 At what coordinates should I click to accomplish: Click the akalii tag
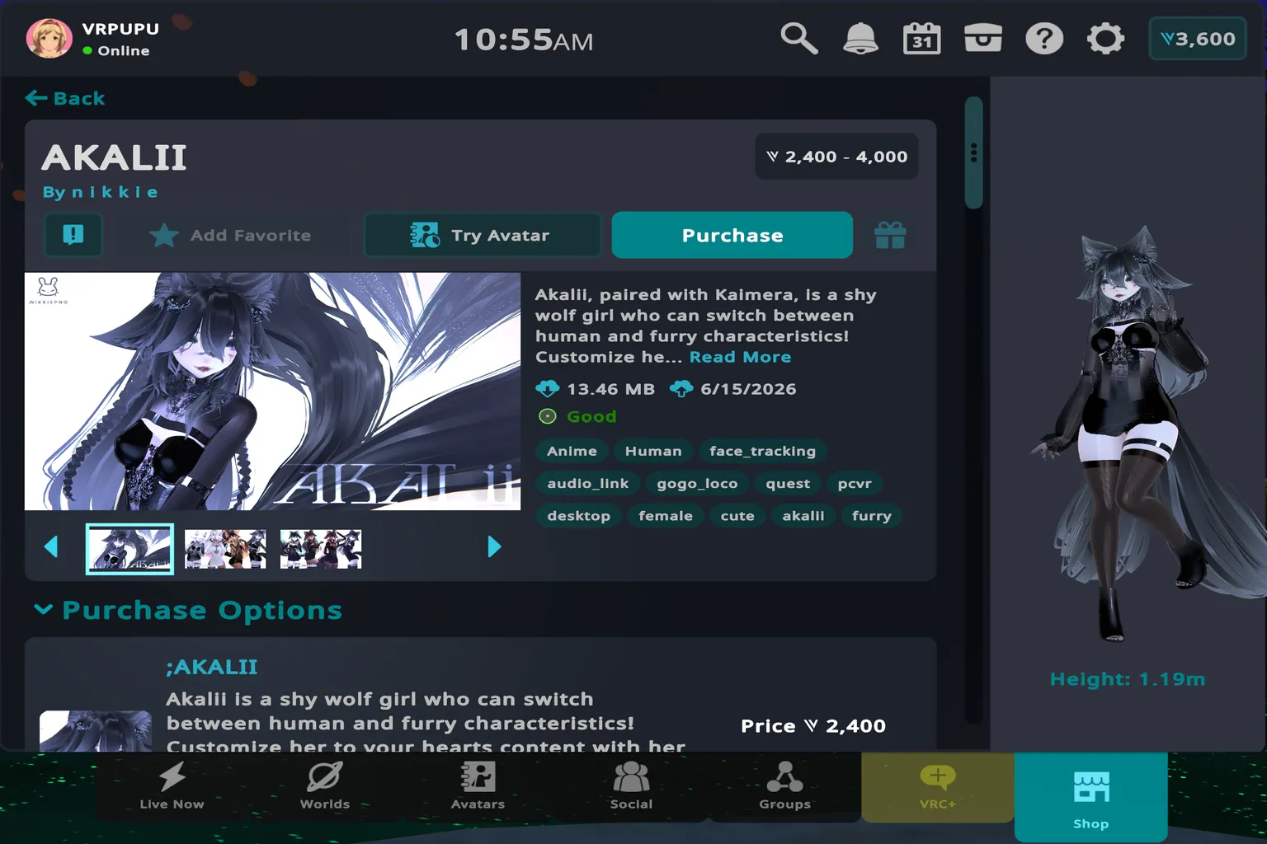click(x=803, y=515)
